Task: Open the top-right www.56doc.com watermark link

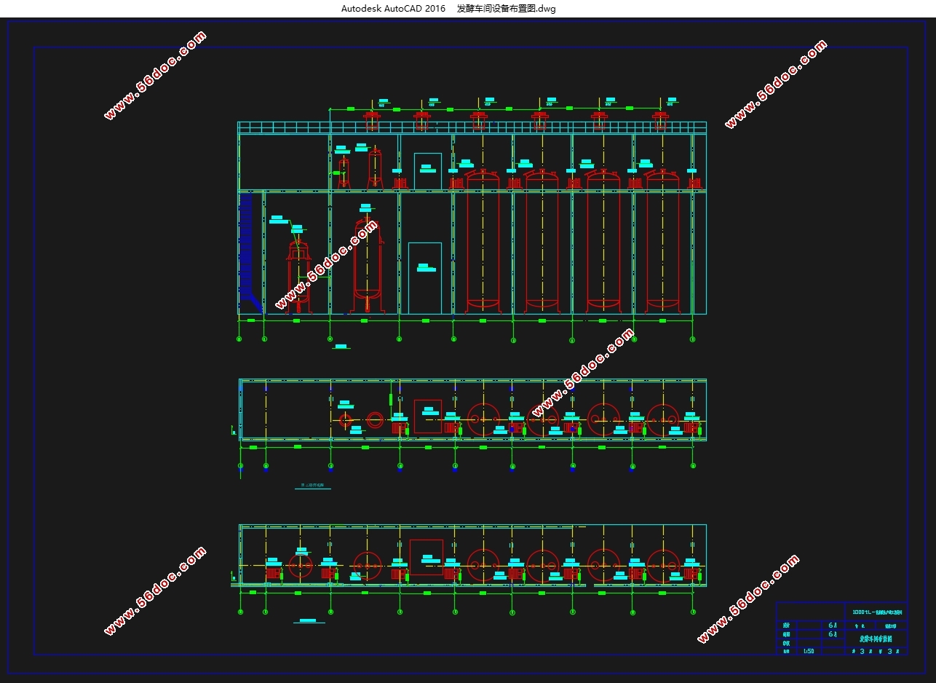Action: tap(776, 84)
